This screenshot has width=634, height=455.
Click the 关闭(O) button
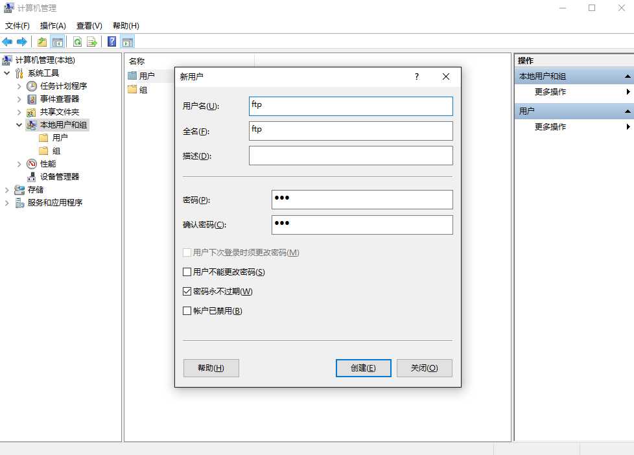coord(425,368)
